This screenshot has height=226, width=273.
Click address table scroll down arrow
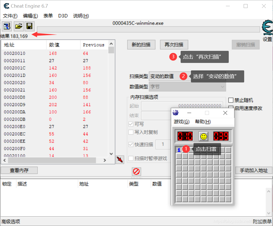click(269, 213)
